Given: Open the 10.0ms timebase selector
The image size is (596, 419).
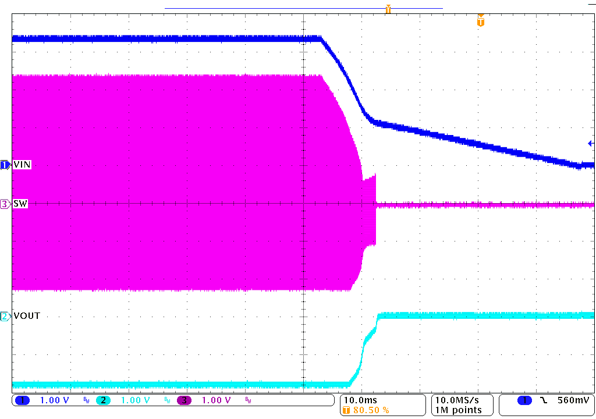Looking at the screenshot, I should click(360, 399).
